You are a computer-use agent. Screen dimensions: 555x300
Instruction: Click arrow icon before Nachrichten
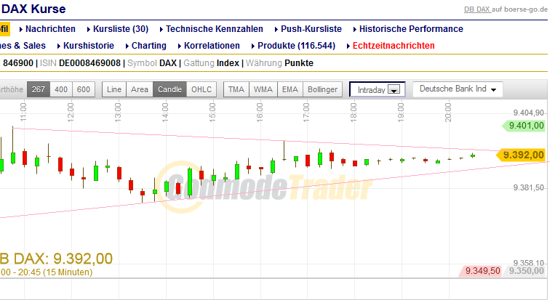click(x=21, y=30)
